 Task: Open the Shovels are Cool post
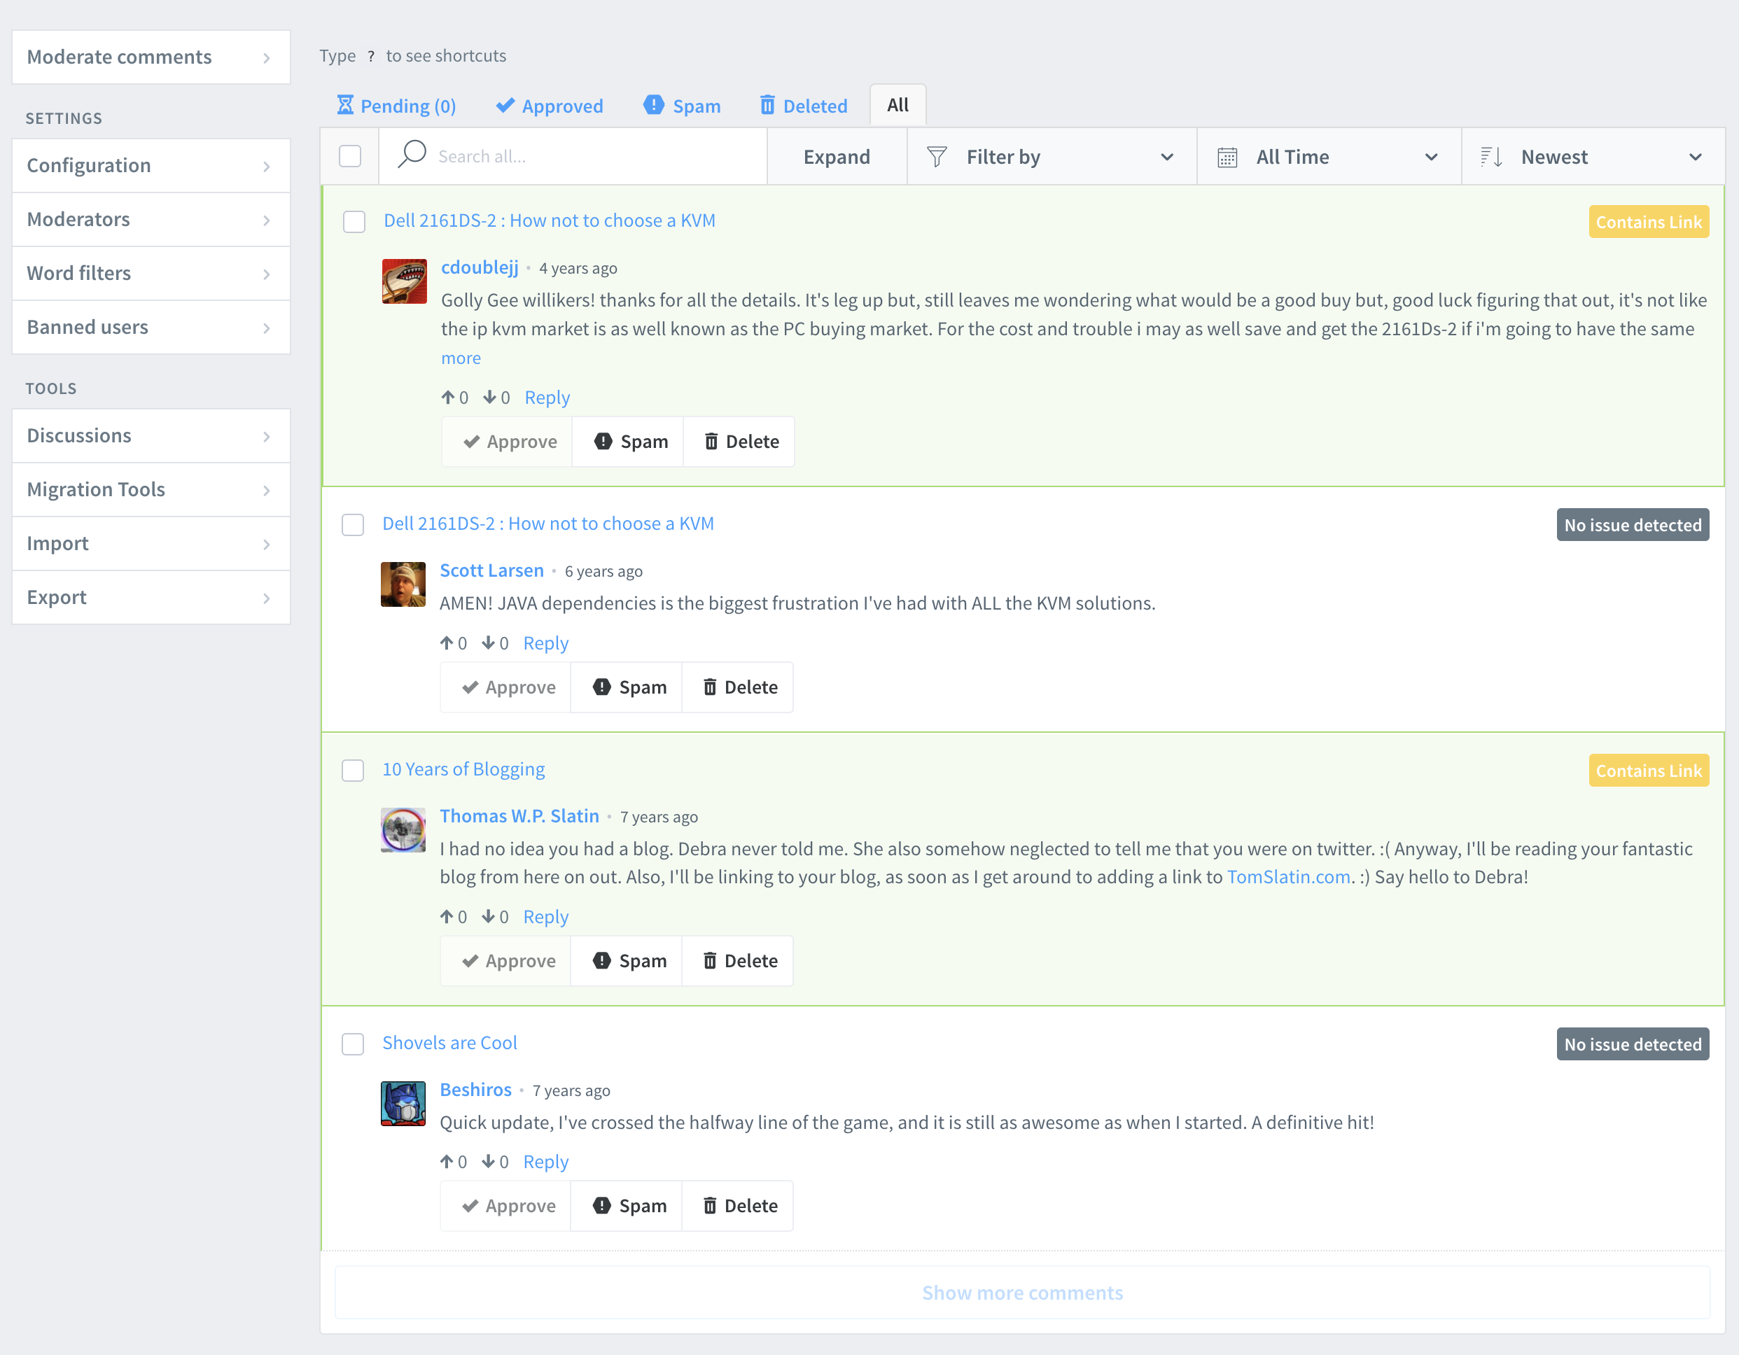pyautogui.click(x=450, y=1043)
